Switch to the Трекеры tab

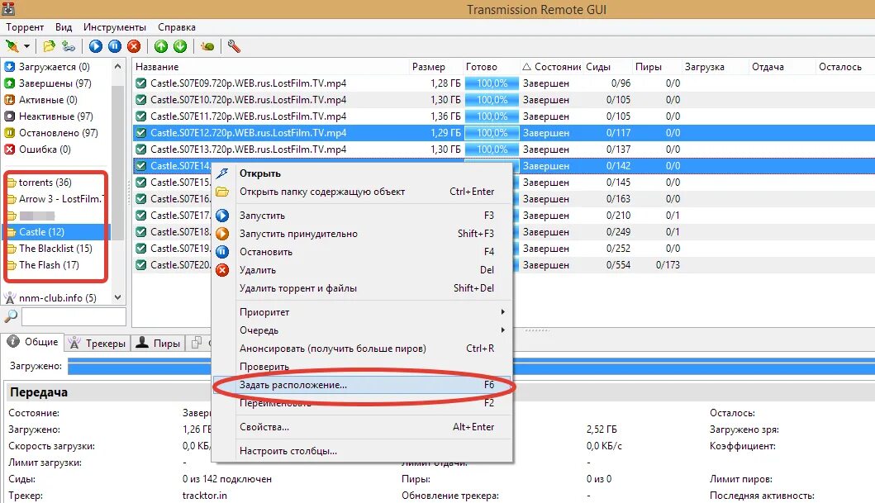105,343
